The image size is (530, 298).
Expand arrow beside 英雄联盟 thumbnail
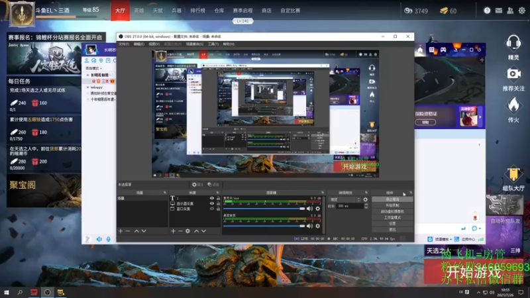coord(480,117)
